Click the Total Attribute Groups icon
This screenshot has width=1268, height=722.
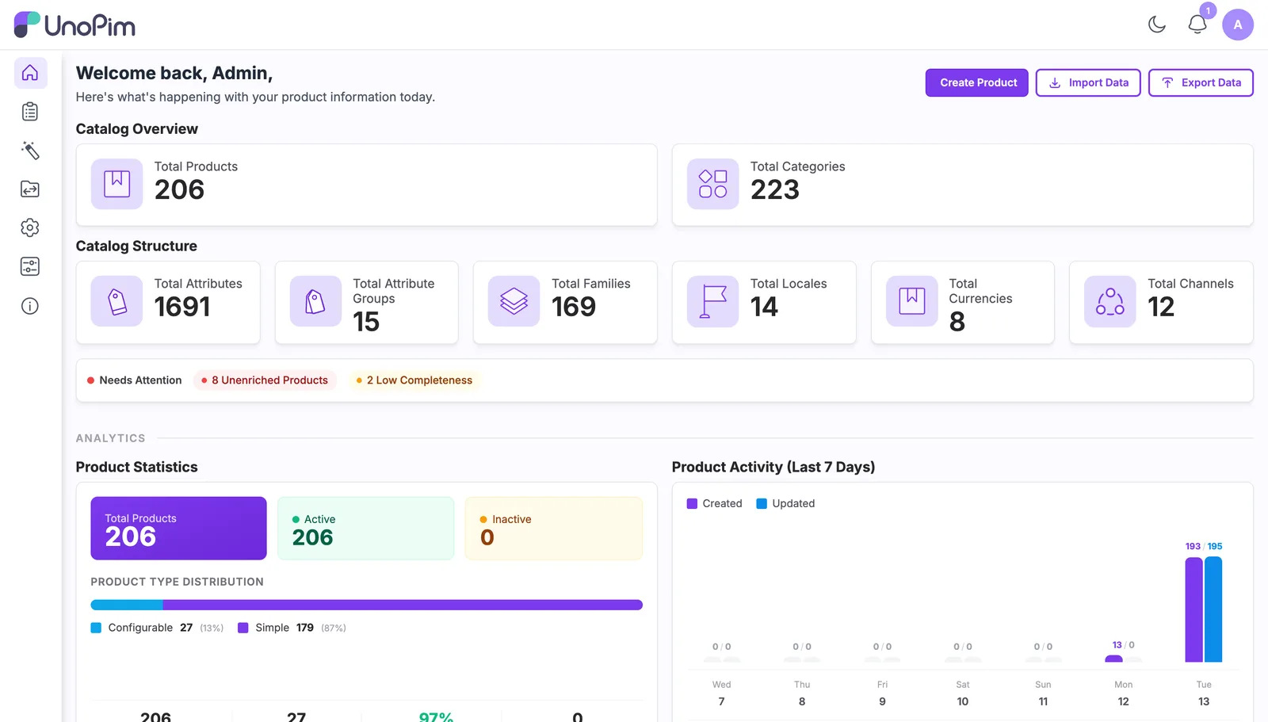[315, 301]
